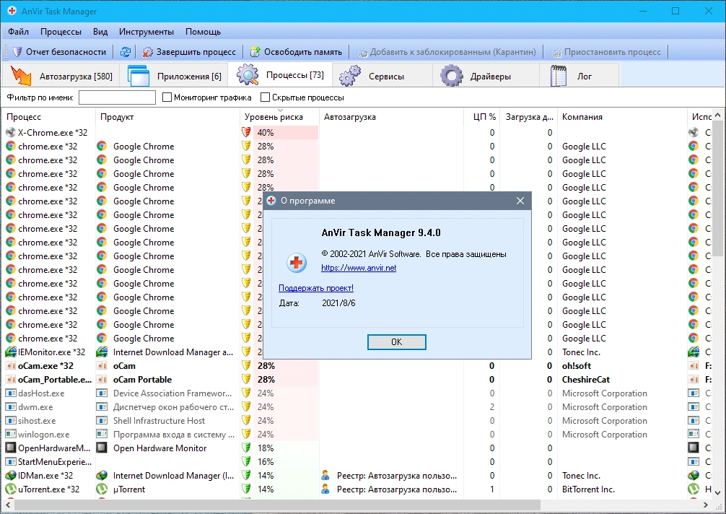The height and width of the screenshot is (514, 726).
Task: Close the О программе dialog
Action: (520, 201)
